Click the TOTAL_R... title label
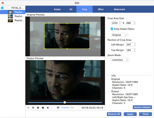 [x=17, y=8]
